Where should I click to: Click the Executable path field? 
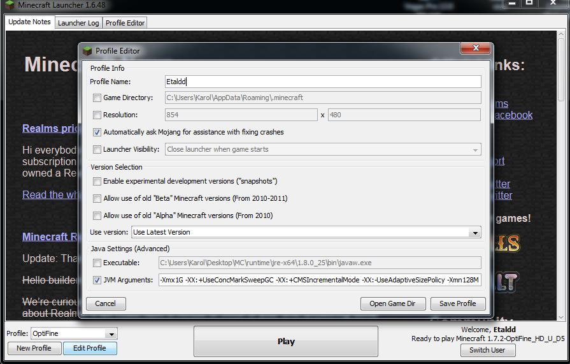pos(320,263)
